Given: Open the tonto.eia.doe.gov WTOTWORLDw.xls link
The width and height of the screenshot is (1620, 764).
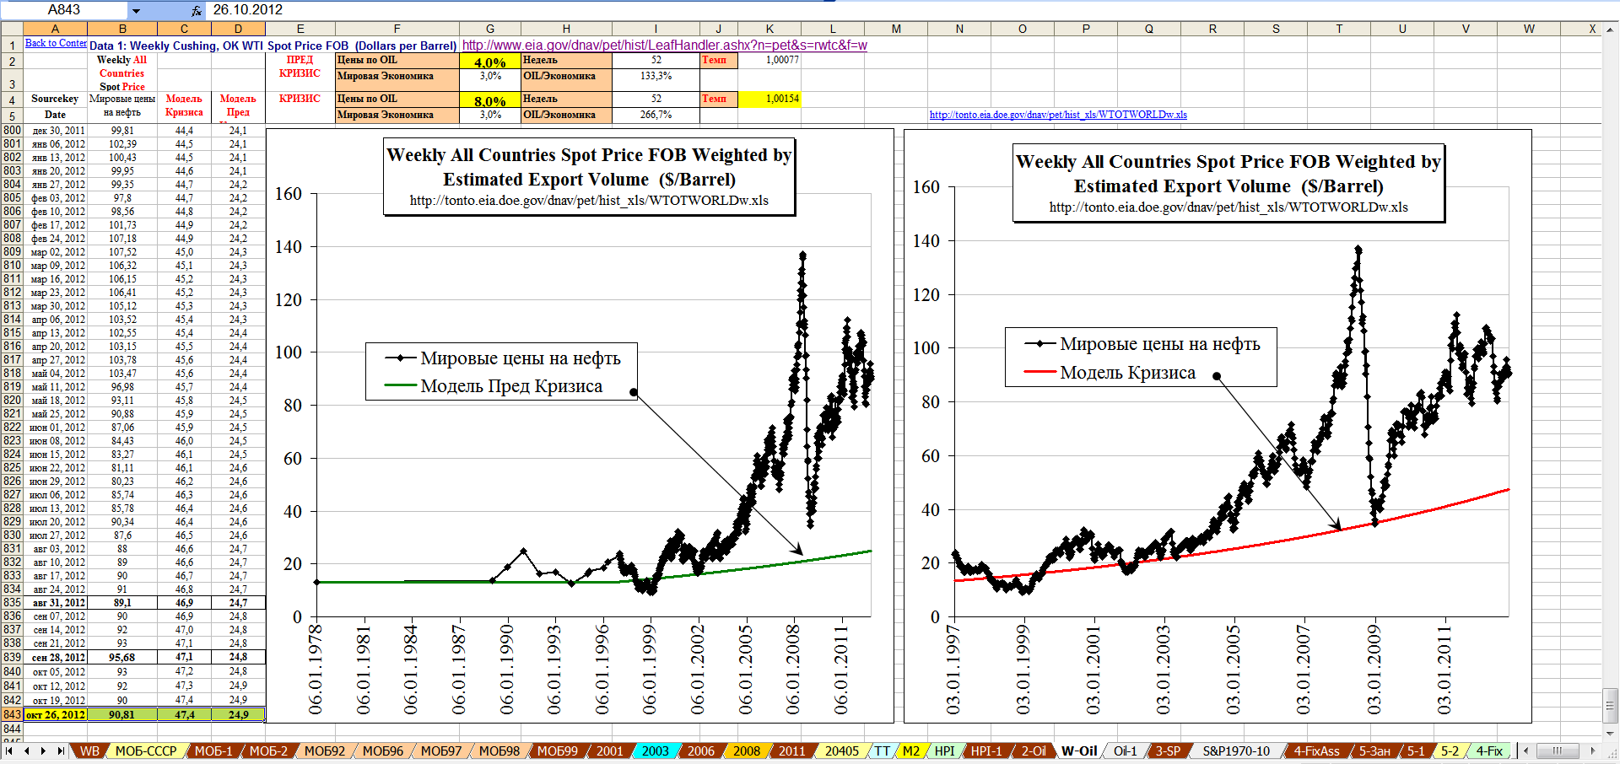Looking at the screenshot, I should pos(1058,115).
